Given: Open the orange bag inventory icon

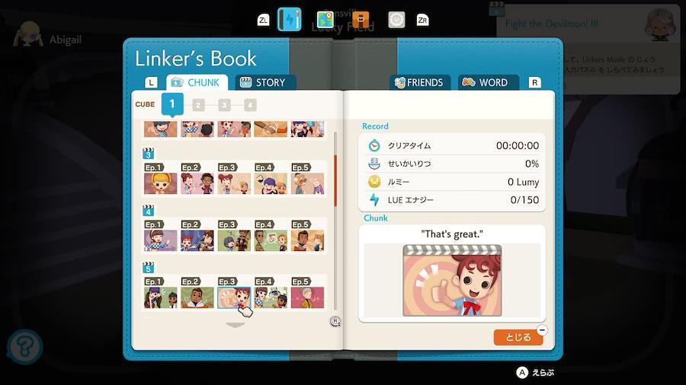Looking at the screenshot, I should pyautogui.click(x=361, y=20).
